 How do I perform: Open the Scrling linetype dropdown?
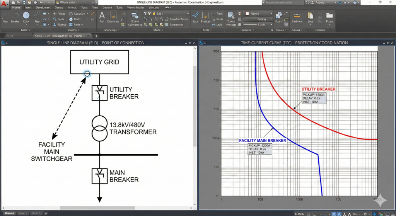click(258, 19)
